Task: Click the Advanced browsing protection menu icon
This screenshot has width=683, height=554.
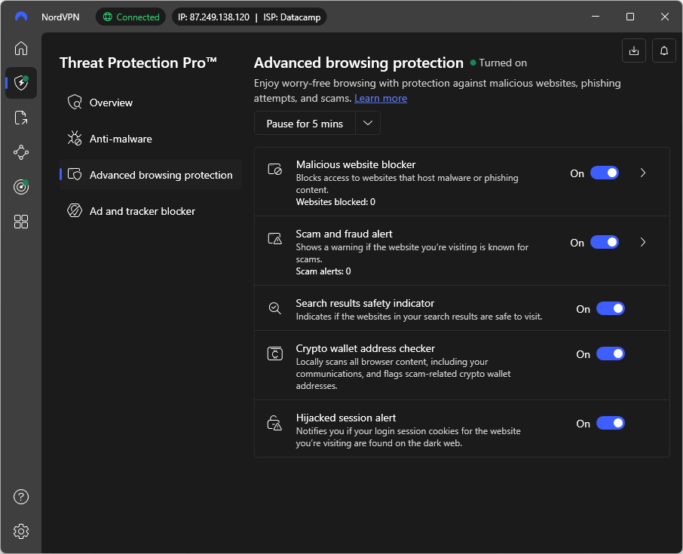Action: pos(75,175)
